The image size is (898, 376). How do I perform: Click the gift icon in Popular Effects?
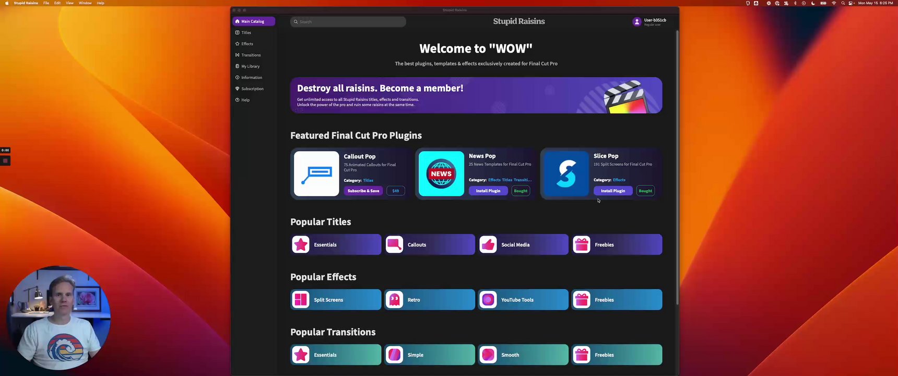click(582, 300)
